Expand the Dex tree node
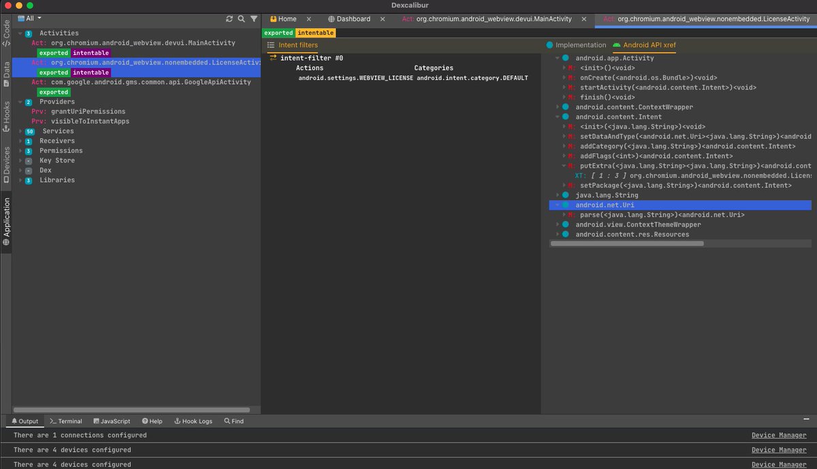Image resolution: width=817 pixels, height=469 pixels. pyautogui.click(x=20, y=171)
